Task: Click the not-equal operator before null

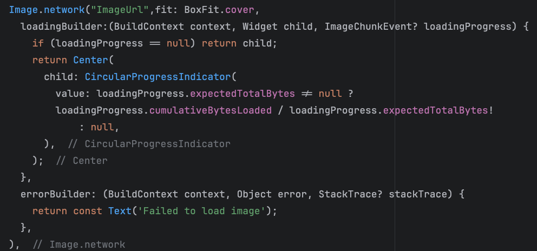Action: tap(306, 94)
